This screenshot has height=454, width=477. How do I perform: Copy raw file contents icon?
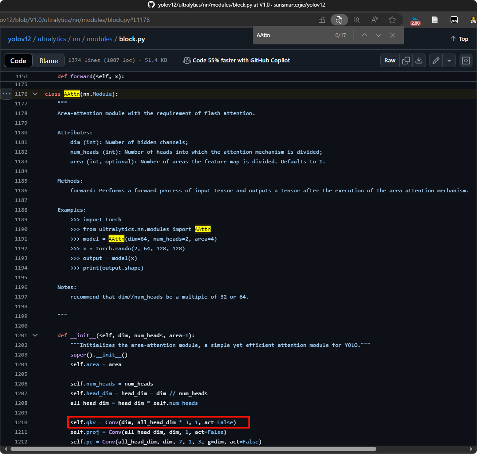[406, 60]
